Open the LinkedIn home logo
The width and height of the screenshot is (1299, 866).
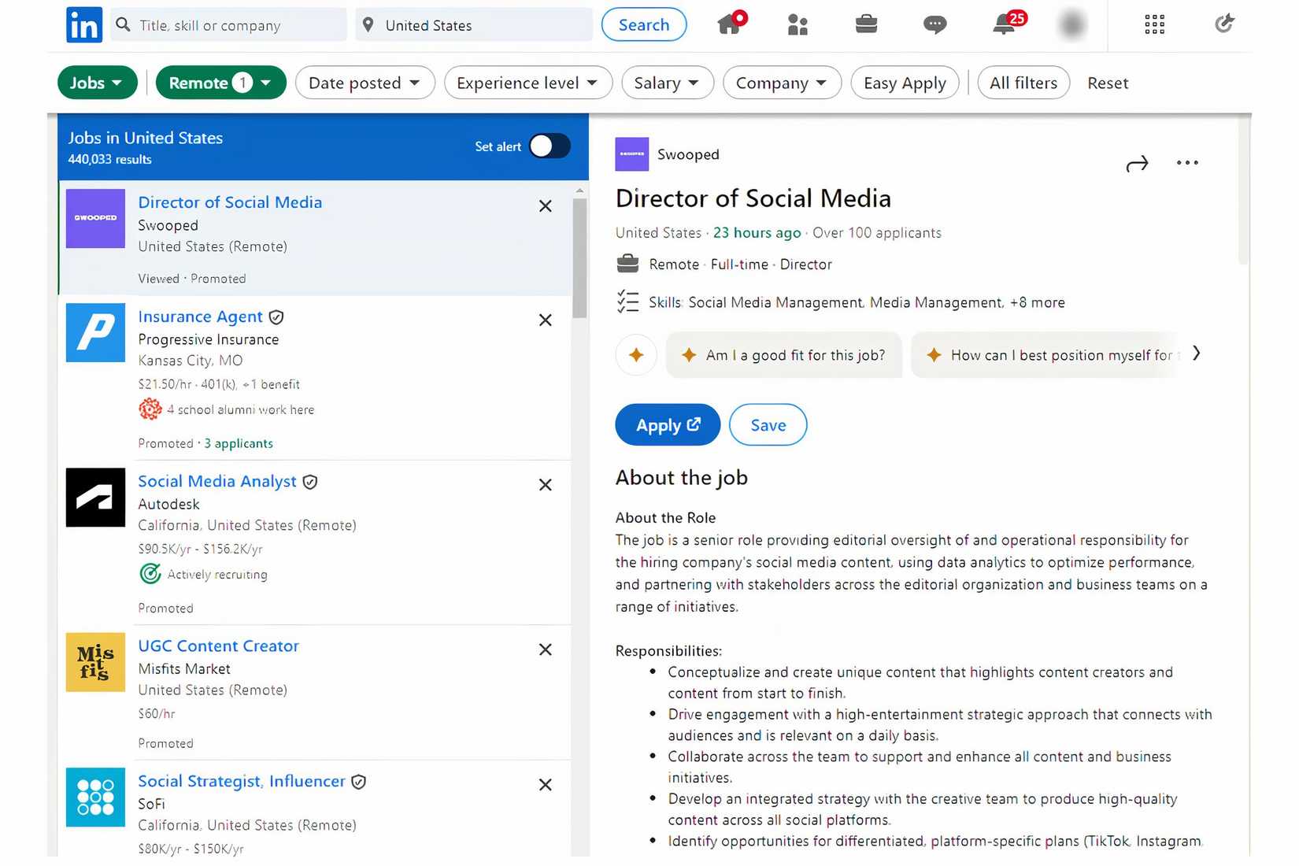pos(84,25)
